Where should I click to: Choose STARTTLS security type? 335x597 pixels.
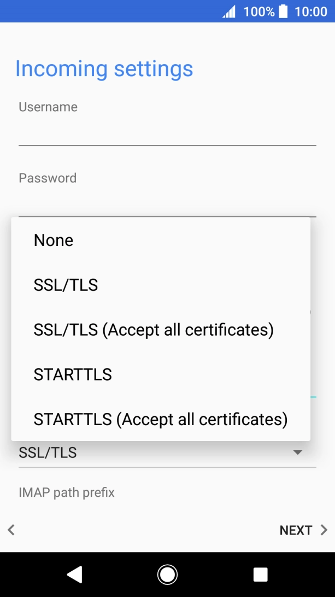[x=73, y=375]
